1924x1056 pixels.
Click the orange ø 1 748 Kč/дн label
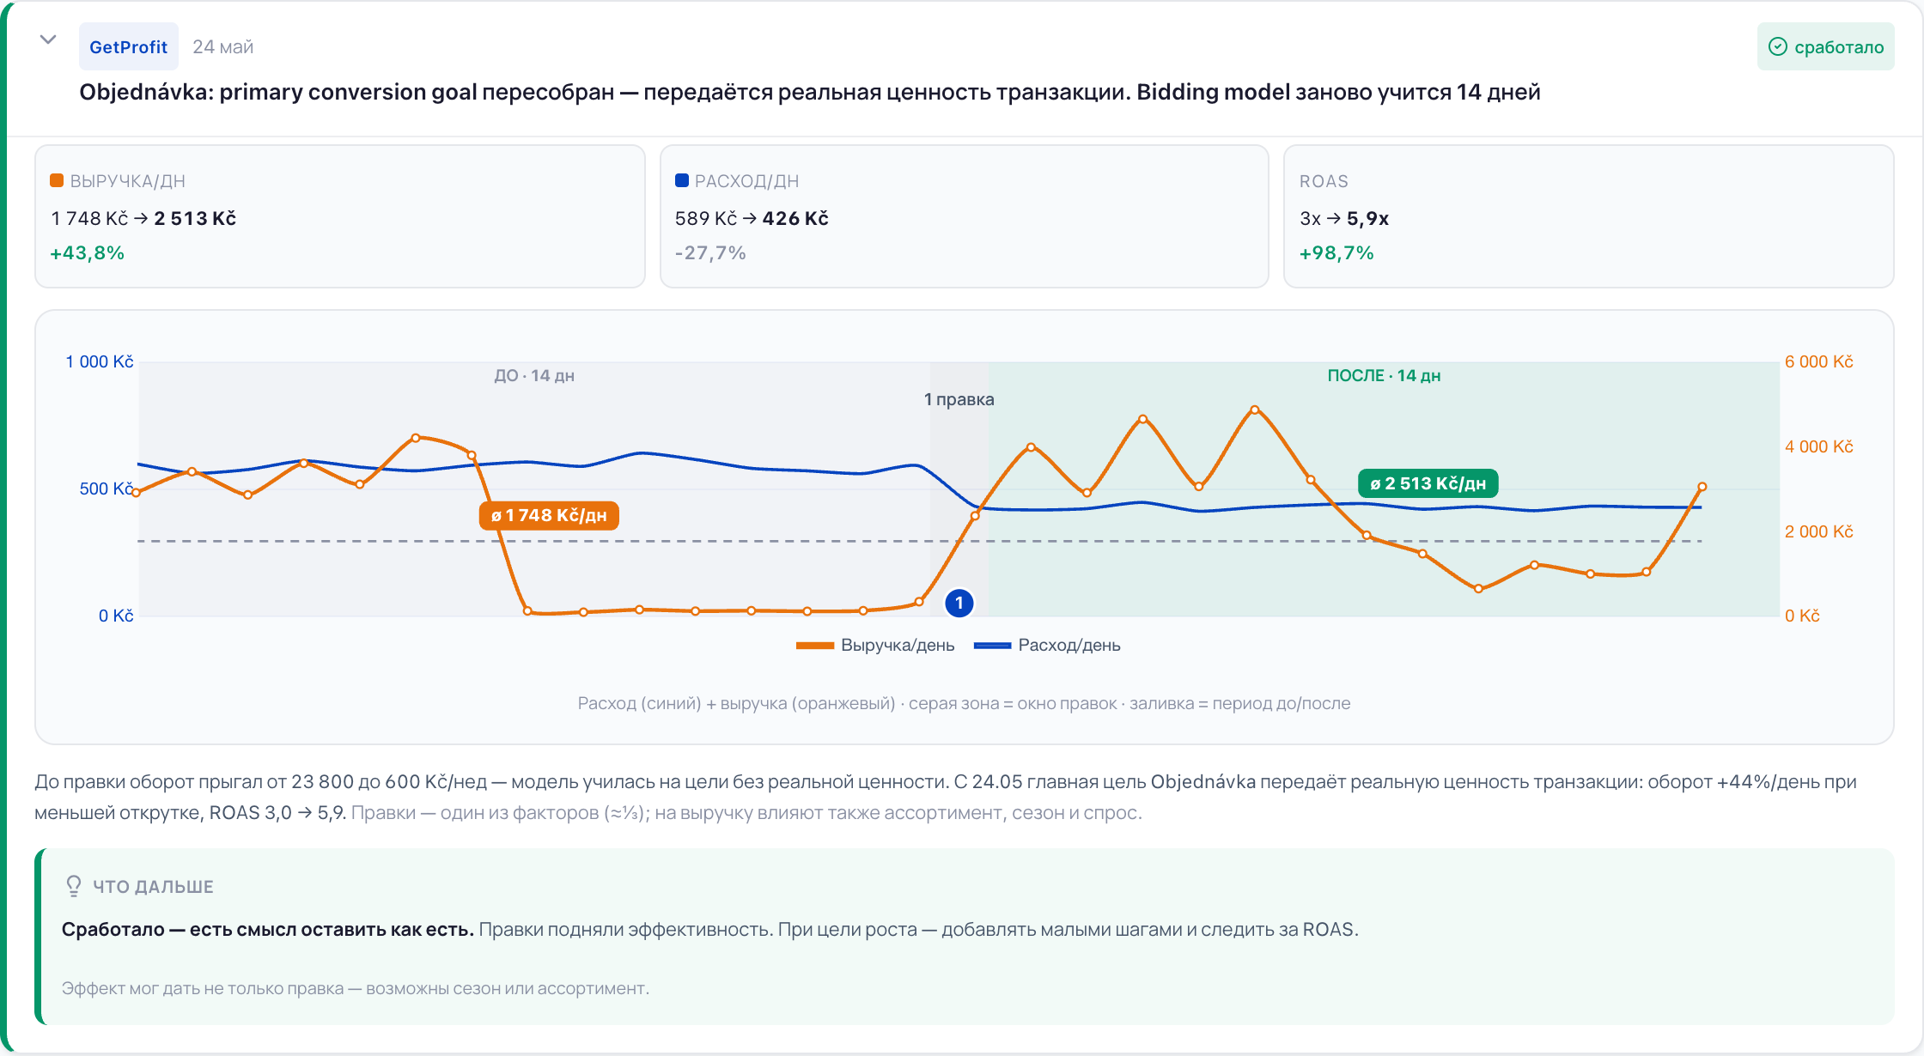pyautogui.click(x=549, y=515)
